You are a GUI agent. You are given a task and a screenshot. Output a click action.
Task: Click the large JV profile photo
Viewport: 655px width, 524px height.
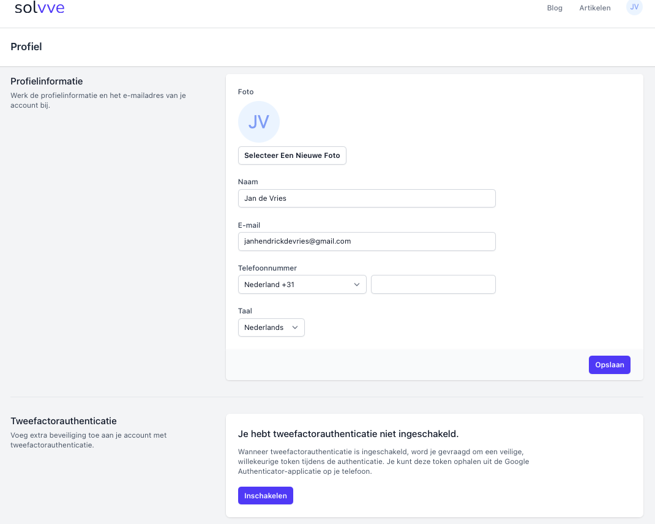point(258,122)
